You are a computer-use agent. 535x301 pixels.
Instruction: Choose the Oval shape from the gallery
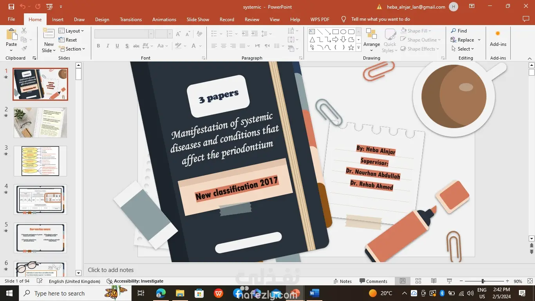pyautogui.click(x=343, y=32)
